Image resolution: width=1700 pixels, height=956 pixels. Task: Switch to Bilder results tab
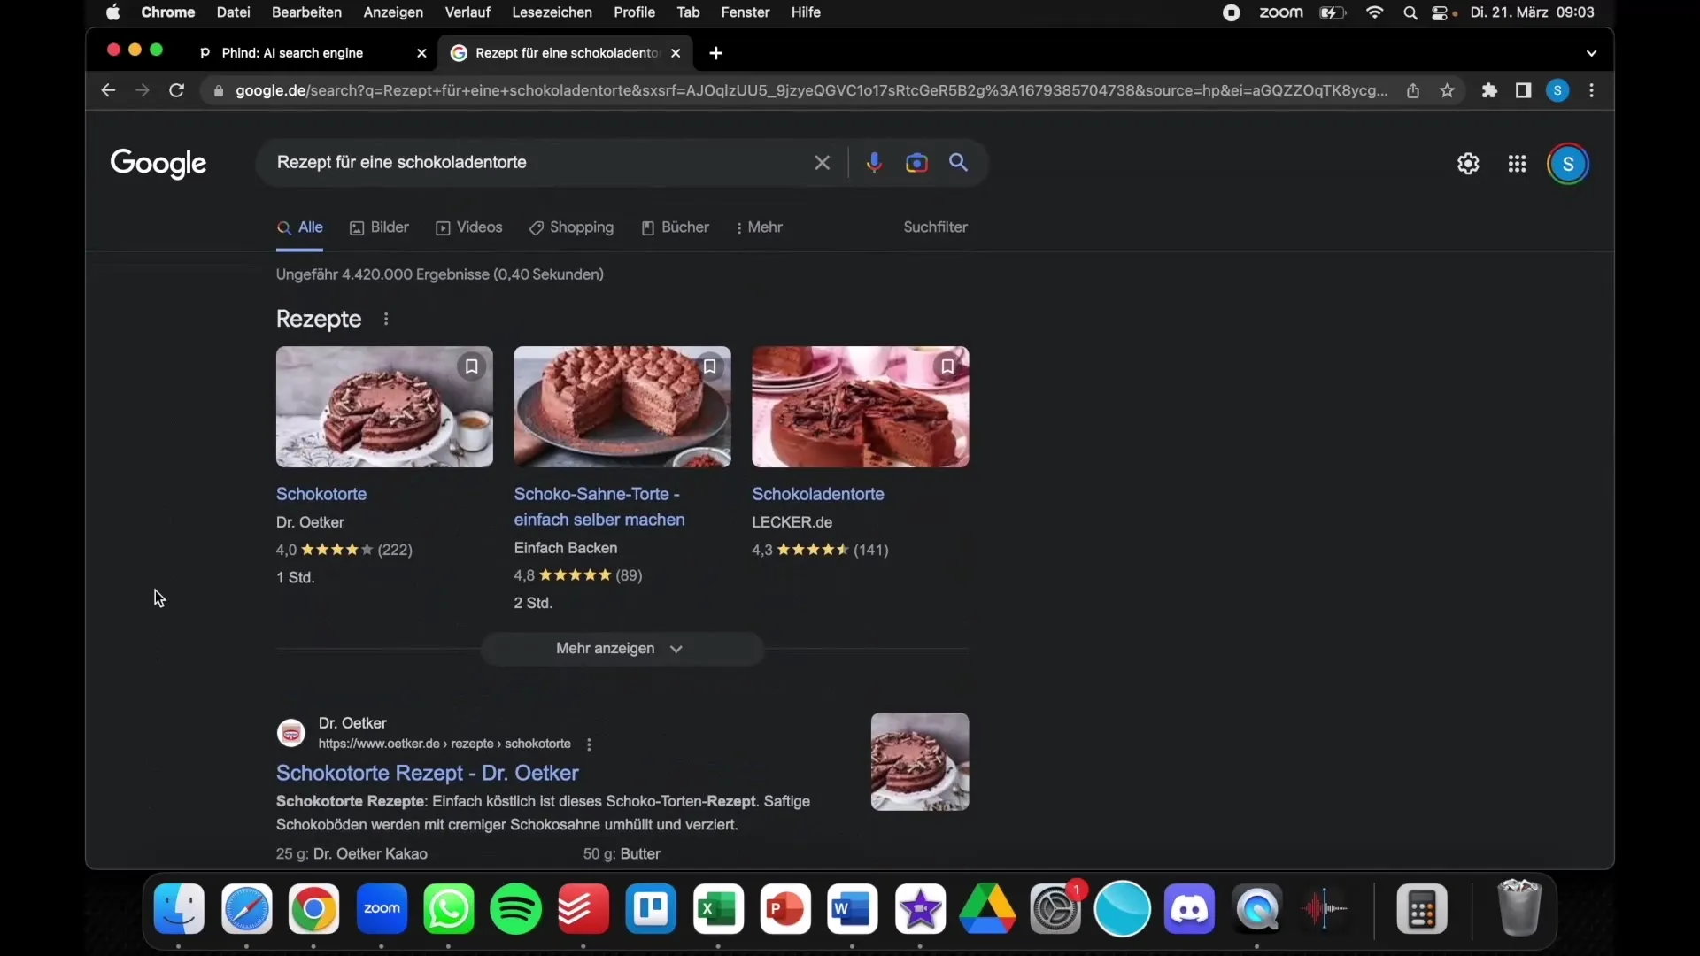(379, 227)
